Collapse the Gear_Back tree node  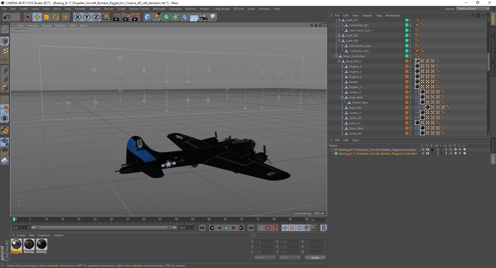point(342,97)
